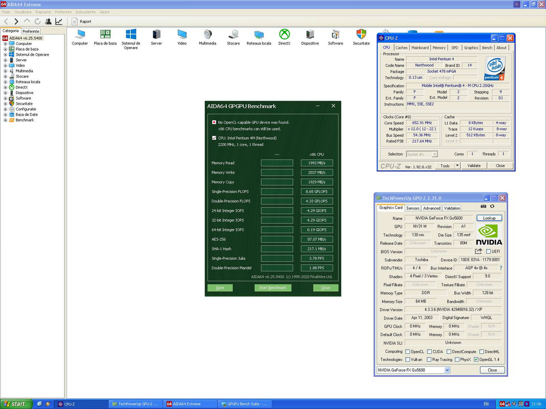Open the Video category icon
Screen dimensions: 546x409
[182, 37]
